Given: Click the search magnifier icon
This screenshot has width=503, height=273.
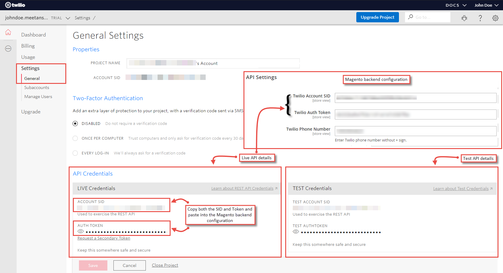Looking at the screenshot, I should pos(410,17).
